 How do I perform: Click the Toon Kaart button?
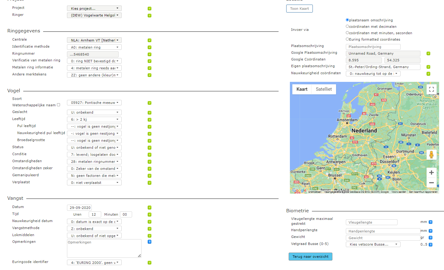point(299,9)
